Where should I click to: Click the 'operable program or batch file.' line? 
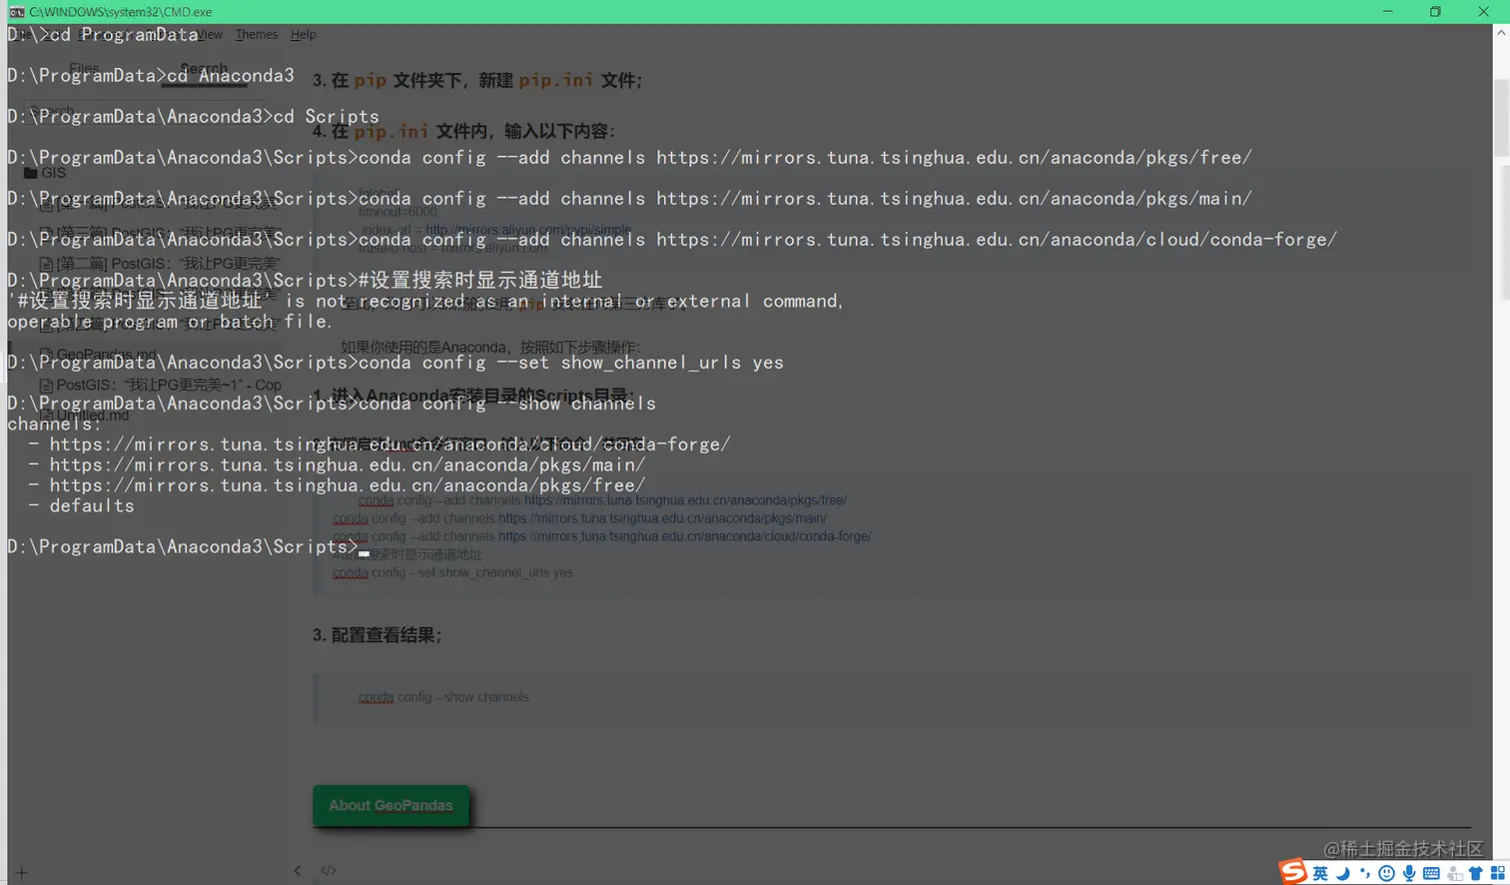coord(170,322)
